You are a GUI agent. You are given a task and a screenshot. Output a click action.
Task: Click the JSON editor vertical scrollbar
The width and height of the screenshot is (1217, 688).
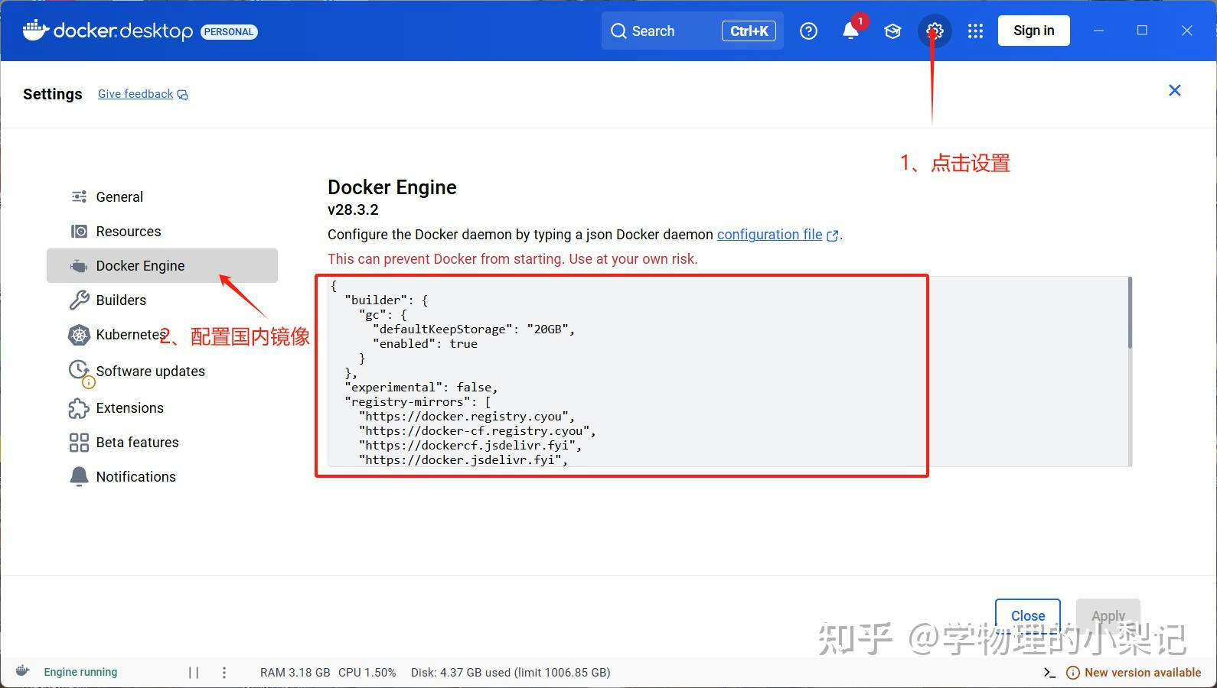click(1130, 313)
